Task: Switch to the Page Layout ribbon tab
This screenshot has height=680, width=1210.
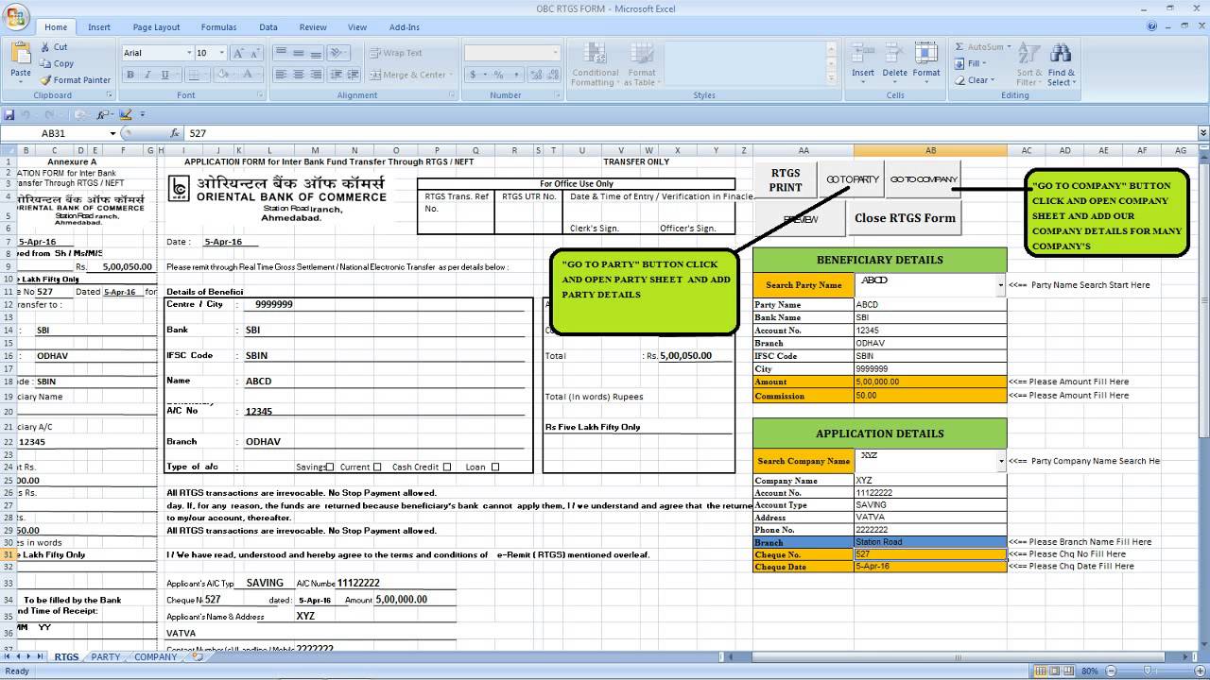Action: [156, 27]
